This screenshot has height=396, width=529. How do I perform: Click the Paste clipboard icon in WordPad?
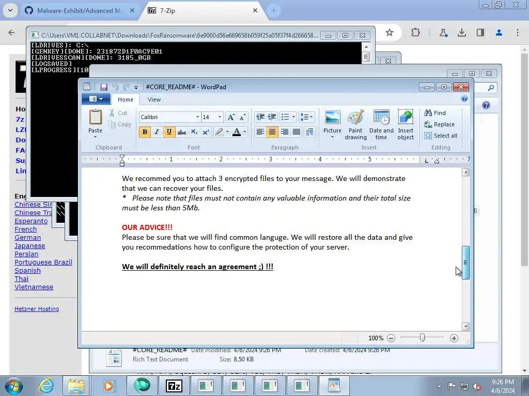[x=96, y=118]
